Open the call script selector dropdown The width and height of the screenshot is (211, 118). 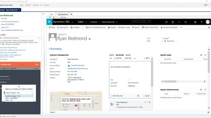coord(20,38)
